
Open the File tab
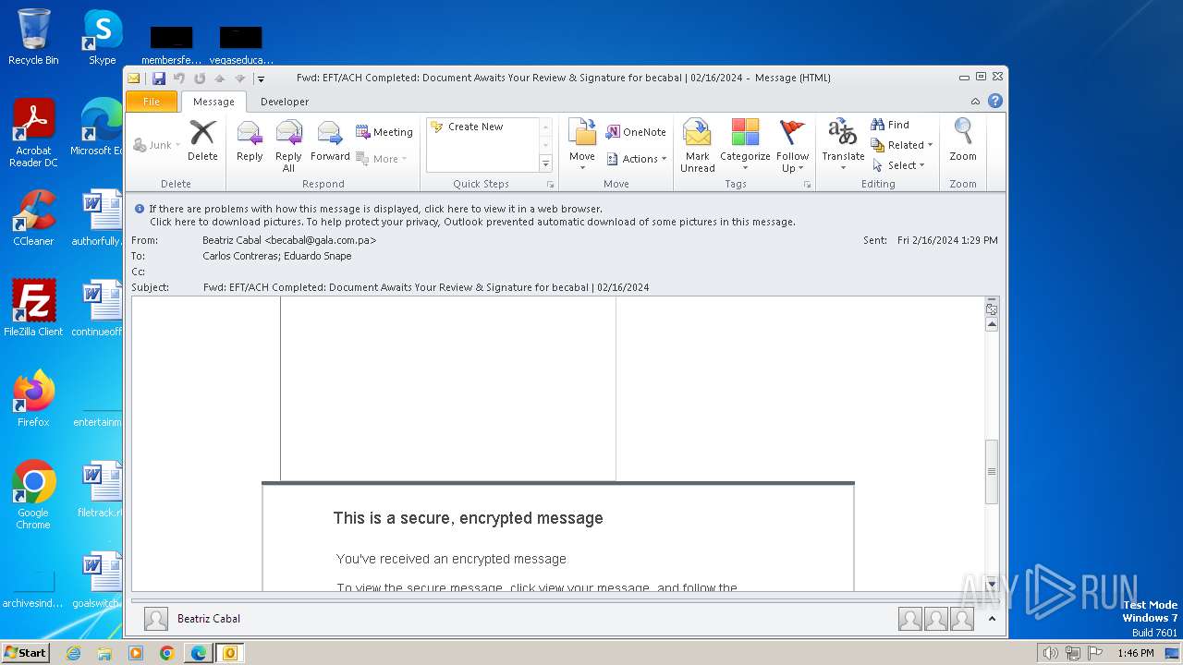pos(151,102)
